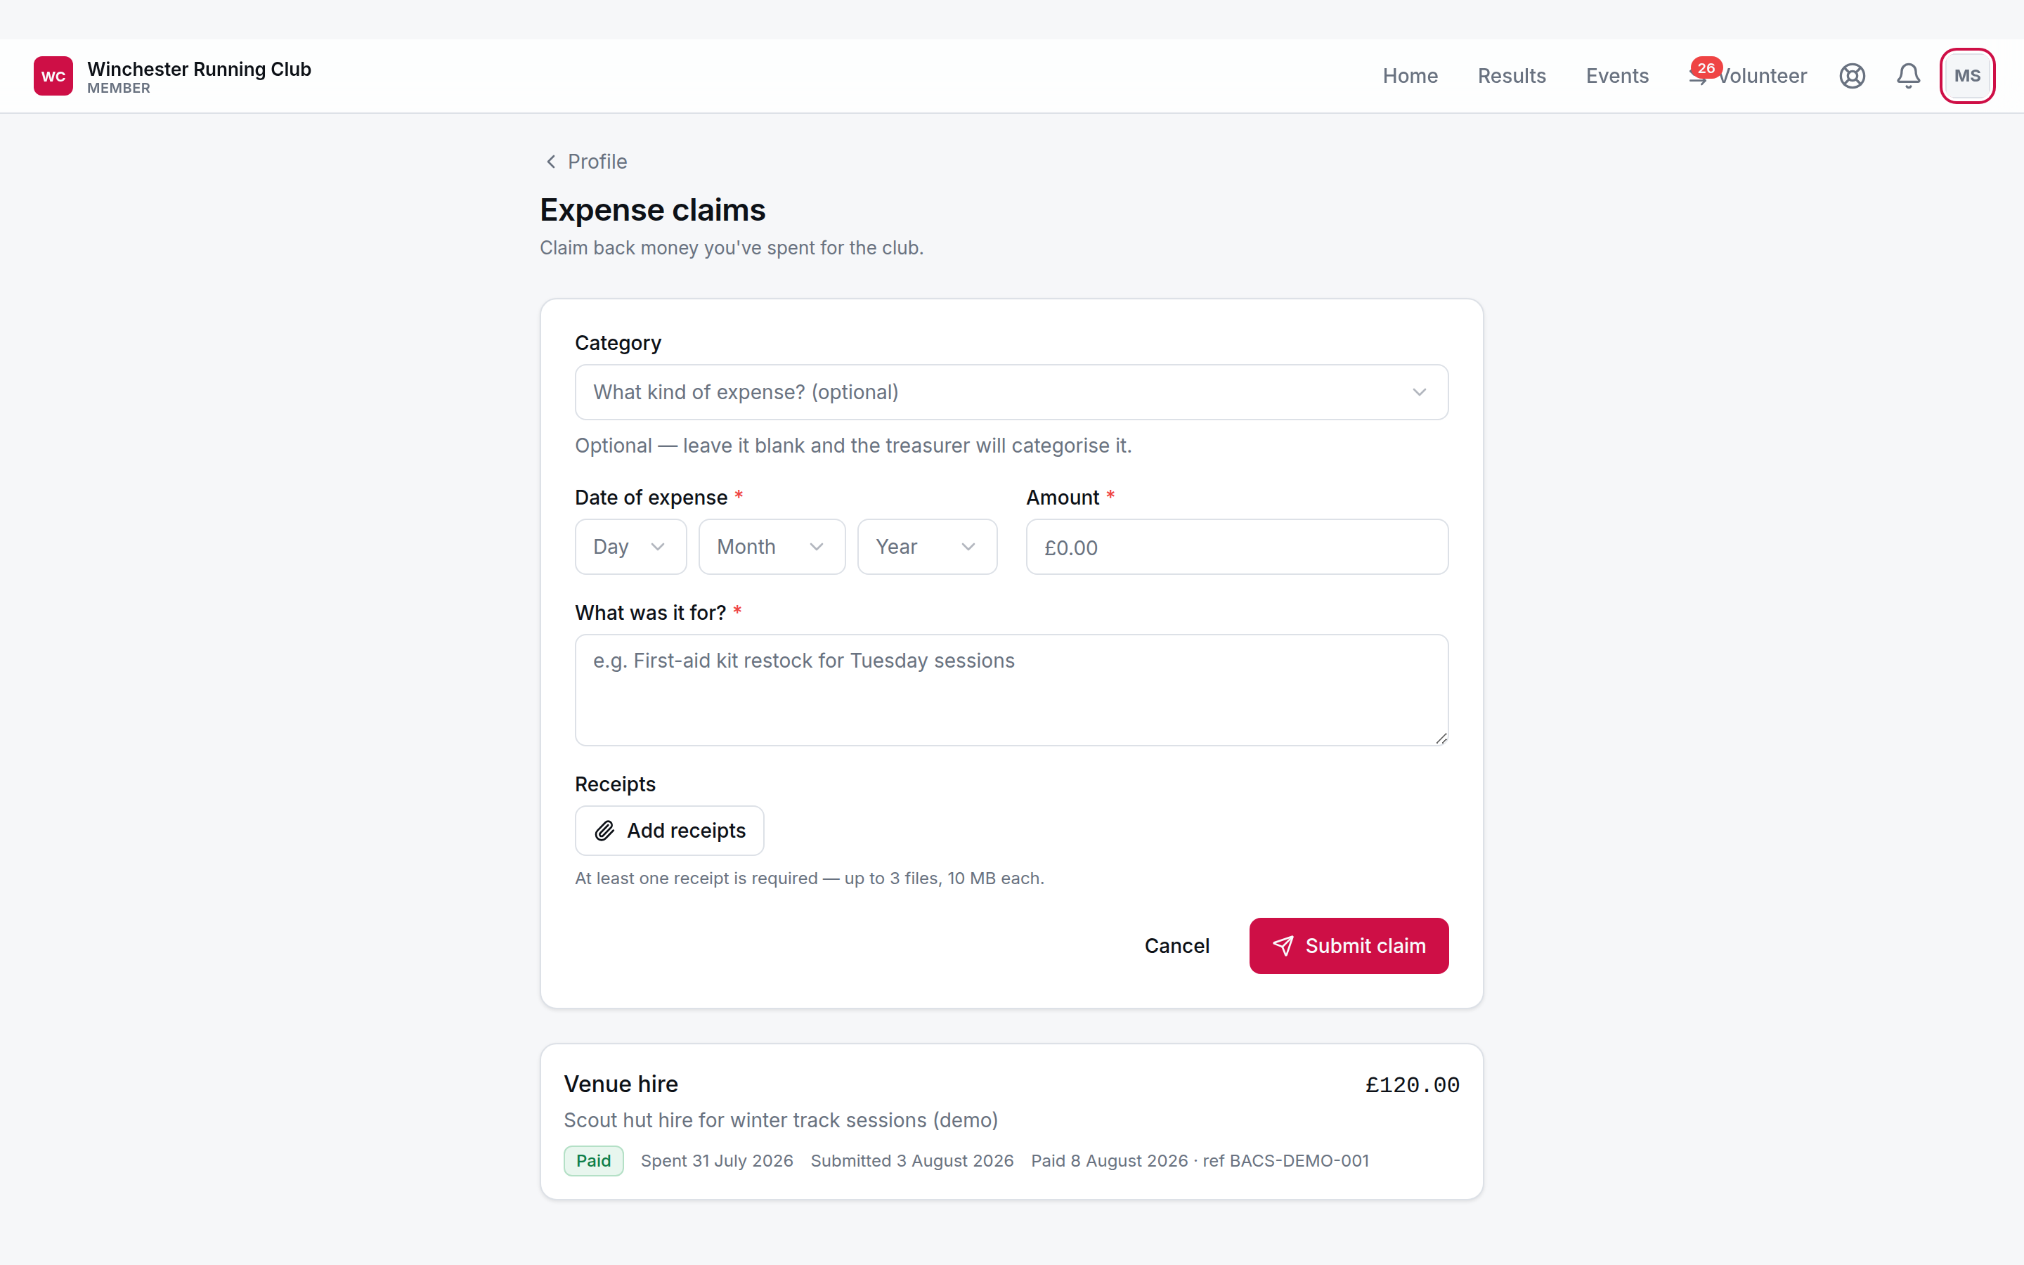Click 'Scout hut hire for winter track sessions' description
The image size is (2024, 1265).
tap(780, 1120)
